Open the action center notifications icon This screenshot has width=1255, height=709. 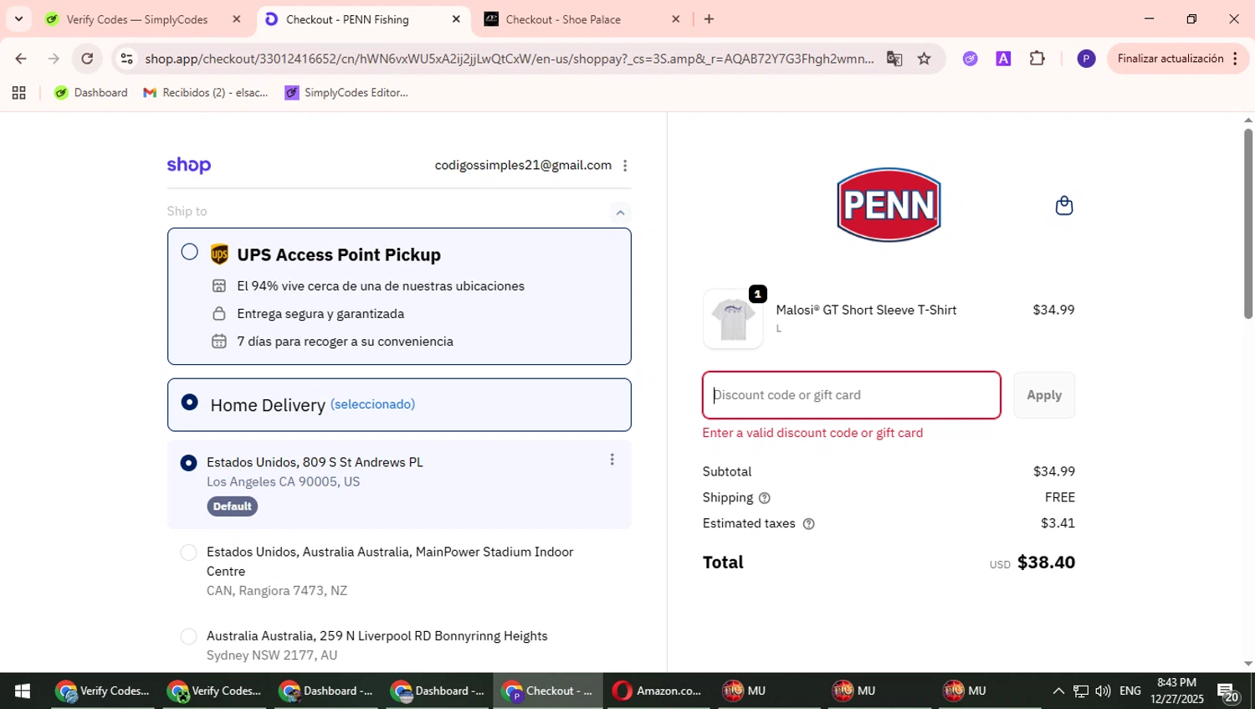click(x=1228, y=691)
